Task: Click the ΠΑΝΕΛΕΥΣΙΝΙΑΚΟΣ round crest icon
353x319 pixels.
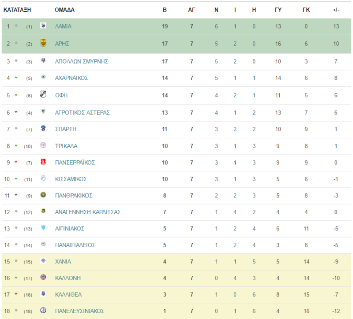Action: (x=43, y=310)
